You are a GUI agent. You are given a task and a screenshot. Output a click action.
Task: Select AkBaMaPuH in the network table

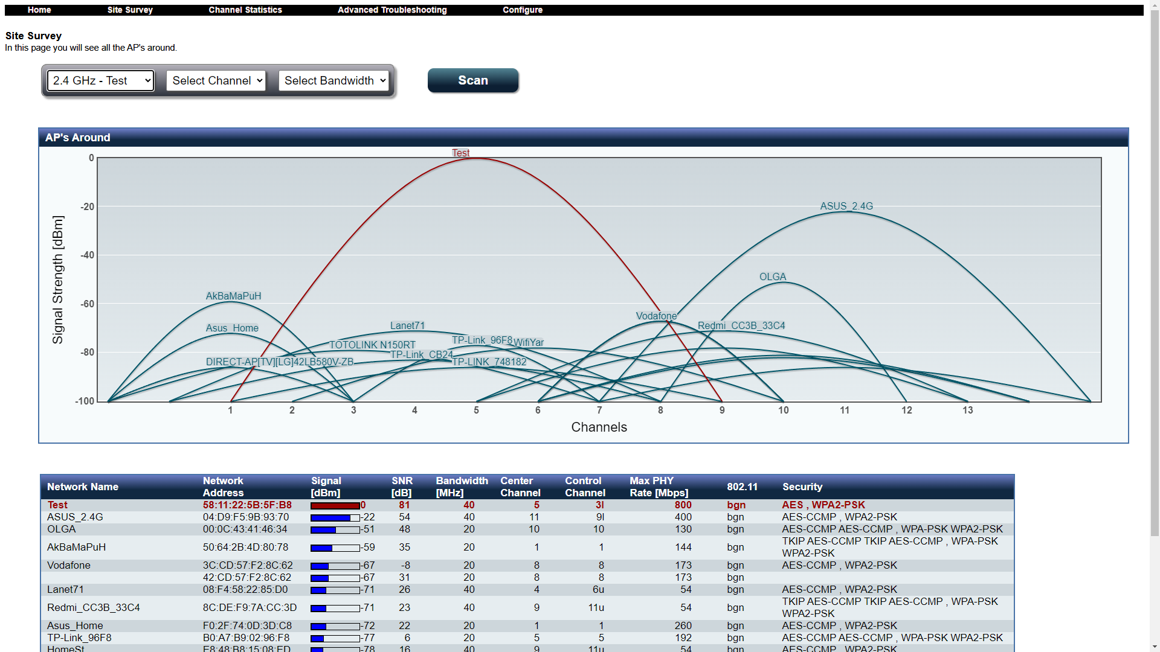(76, 547)
